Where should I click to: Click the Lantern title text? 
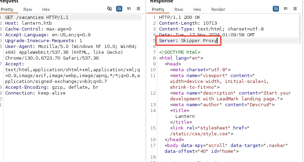coord(185,116)
